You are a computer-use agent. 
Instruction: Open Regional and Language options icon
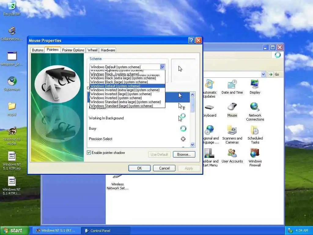pos(211,135)
